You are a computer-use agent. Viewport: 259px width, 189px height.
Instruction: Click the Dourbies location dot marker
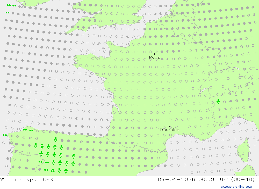[x=170, y=126]
